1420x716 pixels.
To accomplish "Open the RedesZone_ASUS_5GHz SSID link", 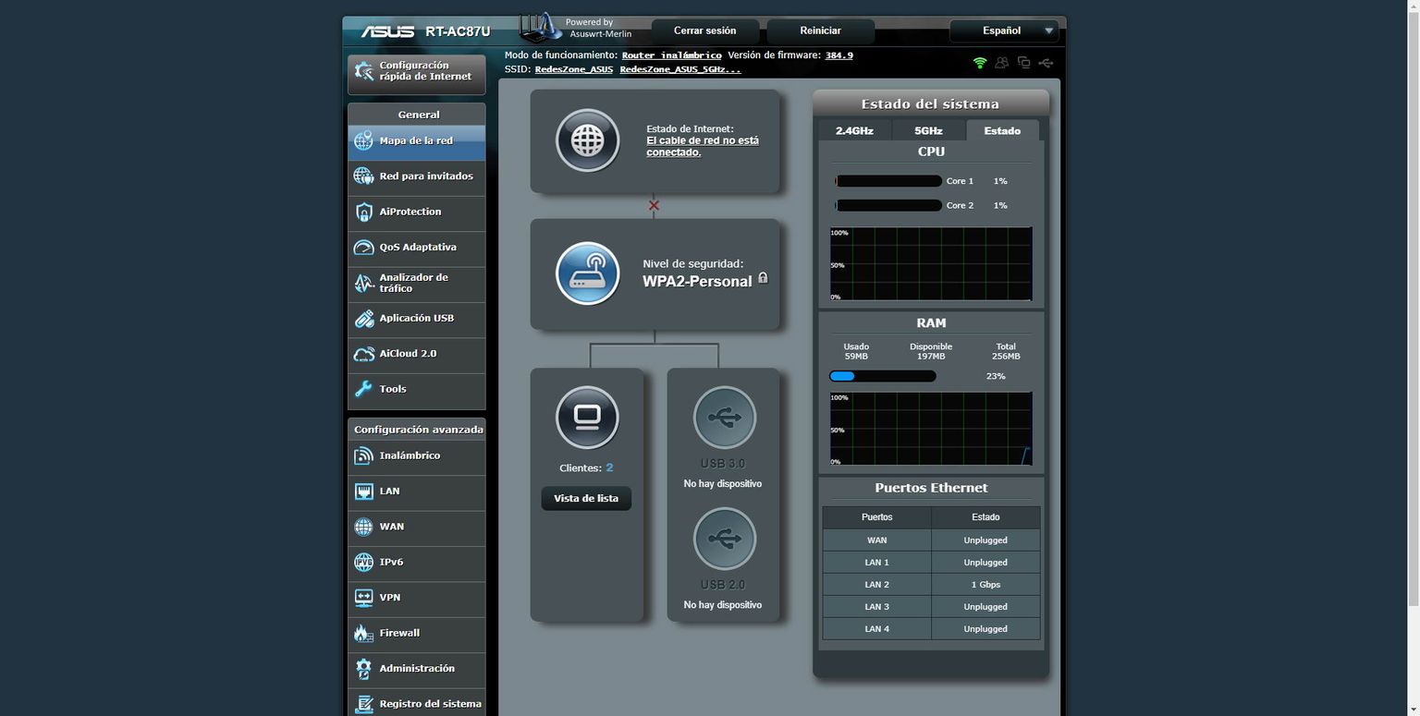I will 680,69.
